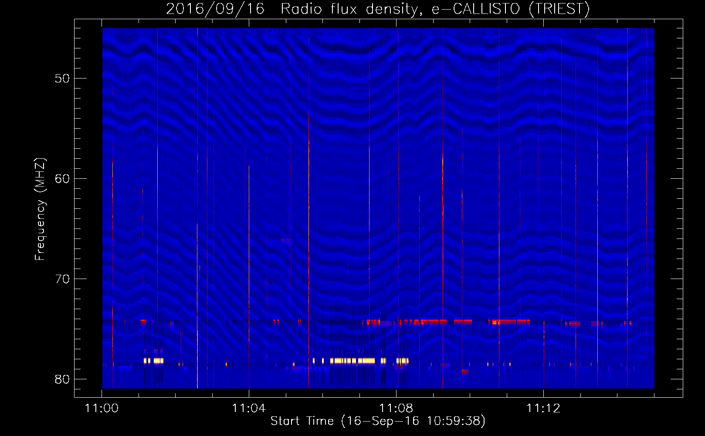Click the 50 frequency tick label
The height and width of the screenshot is (436, 705).
click(62, 78)
